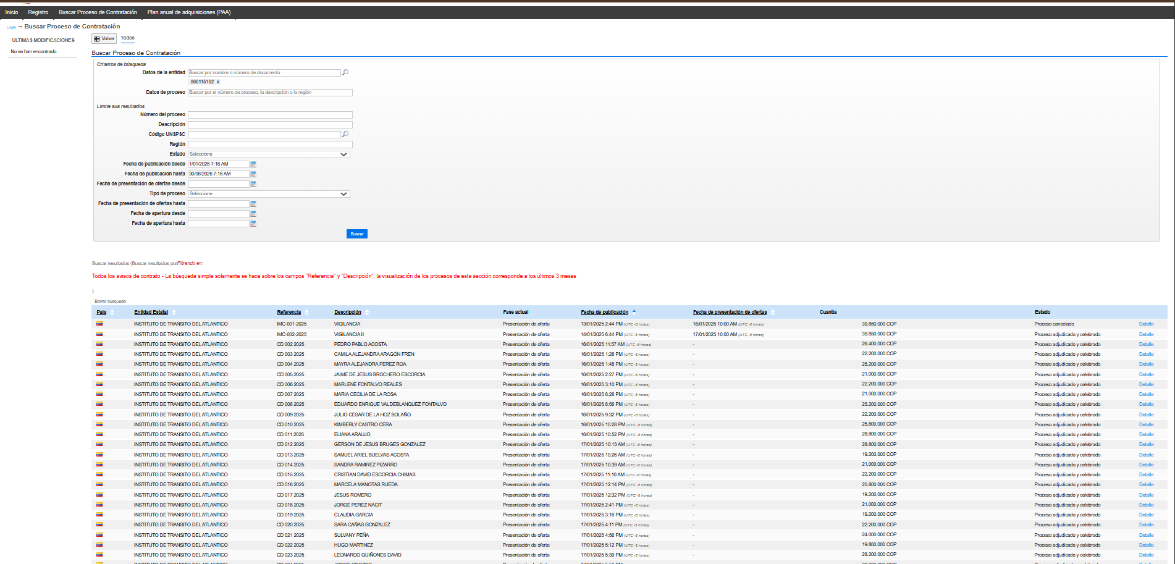1175x564 pixels.
Task: Select amount 39.850.000 COP of IMC-002-2025
Action: point(879,334)
